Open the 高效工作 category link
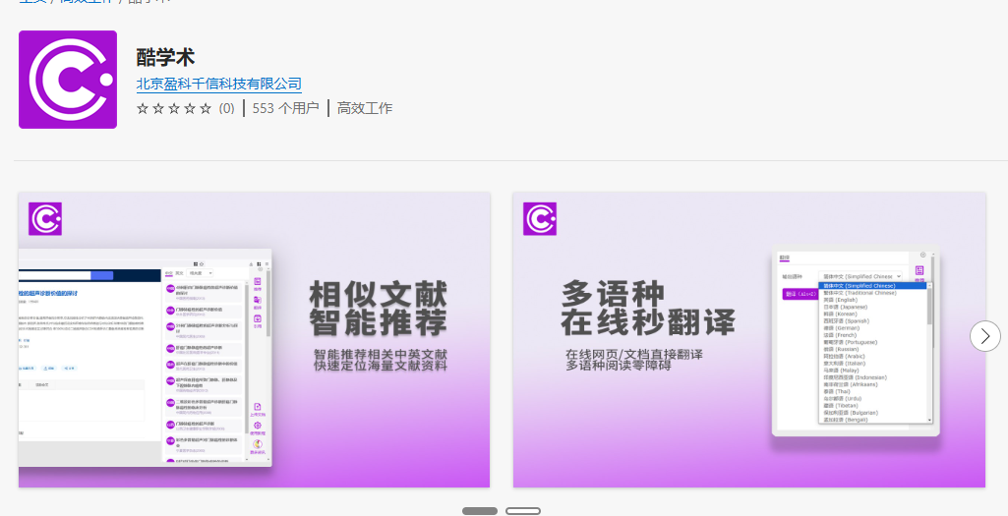The height and width of the screenshot is (516, 1008). (365, 108)
